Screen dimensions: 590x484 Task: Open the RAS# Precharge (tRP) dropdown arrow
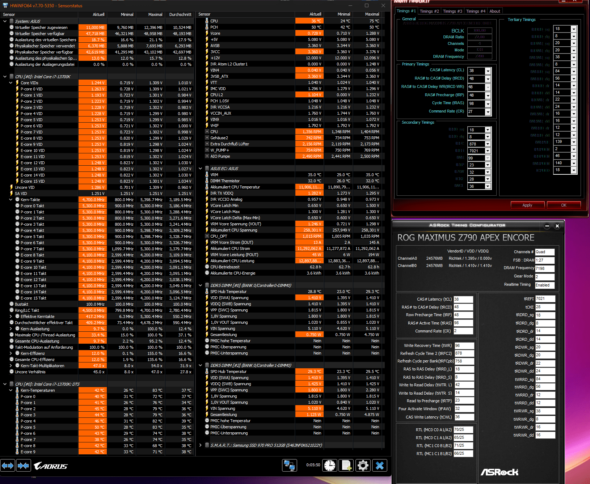(x=488, y=95)
